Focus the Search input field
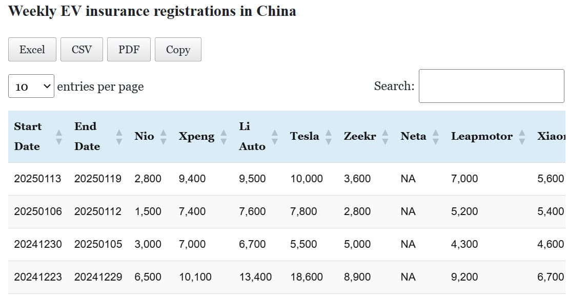The width and height of the screenshot is (568, 299). pos(491,86)
